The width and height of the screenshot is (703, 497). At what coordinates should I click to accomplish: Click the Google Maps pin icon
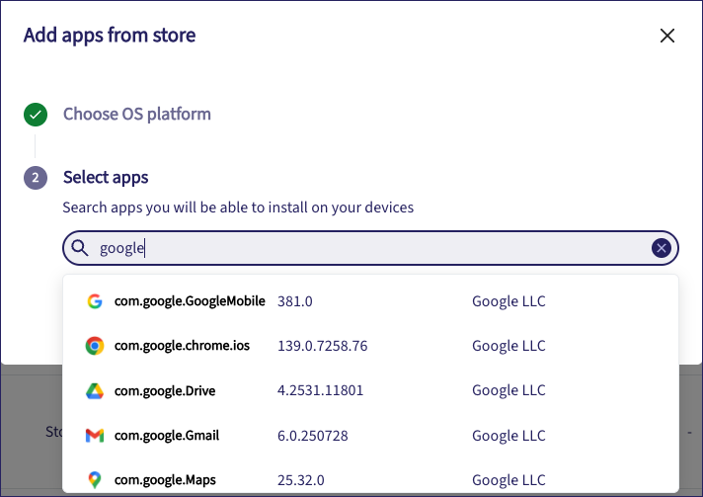tap(95, 480)
